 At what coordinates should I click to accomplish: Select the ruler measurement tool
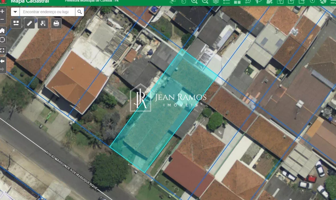click(29, 23)
